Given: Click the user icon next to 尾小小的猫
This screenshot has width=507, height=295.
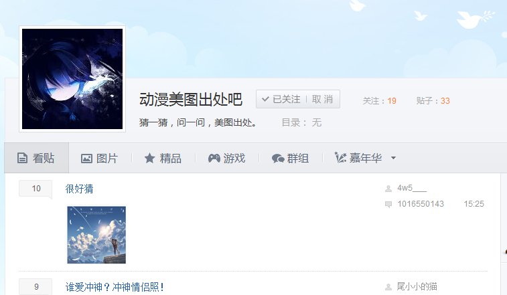Looking at the screenshot, I should click(x=388, y=287).
